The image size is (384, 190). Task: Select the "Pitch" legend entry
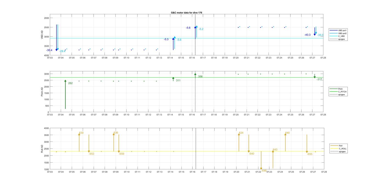(x=336, y=89)
